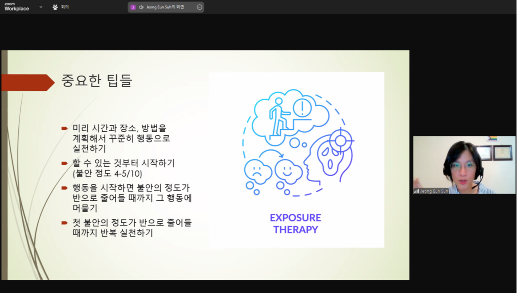Click the speaker icon in share bar
The width and height of the screenshot is (517, 293).
[x=141, y=7]
